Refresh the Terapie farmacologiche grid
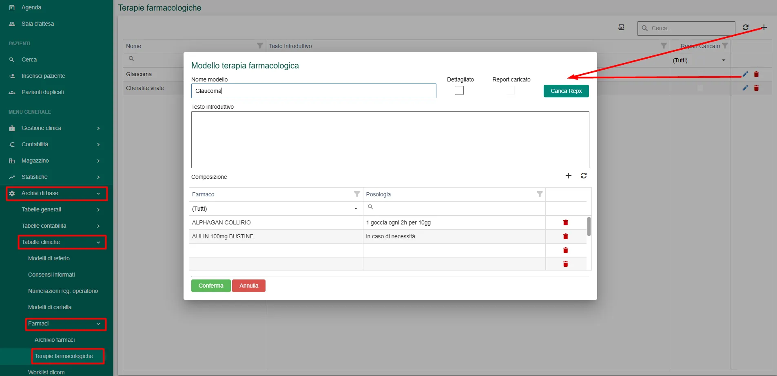Screen dimensions: 777x376 click(x=746, y=27)
